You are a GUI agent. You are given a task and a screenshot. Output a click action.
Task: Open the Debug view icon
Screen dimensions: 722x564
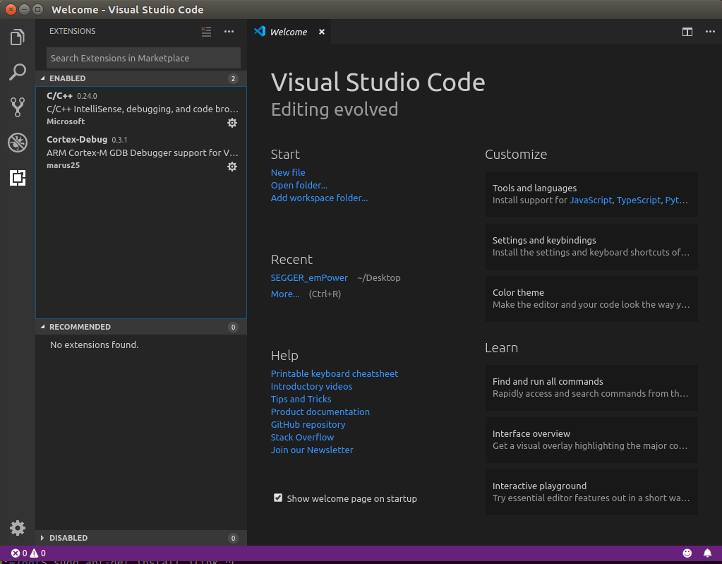(18, 143)
